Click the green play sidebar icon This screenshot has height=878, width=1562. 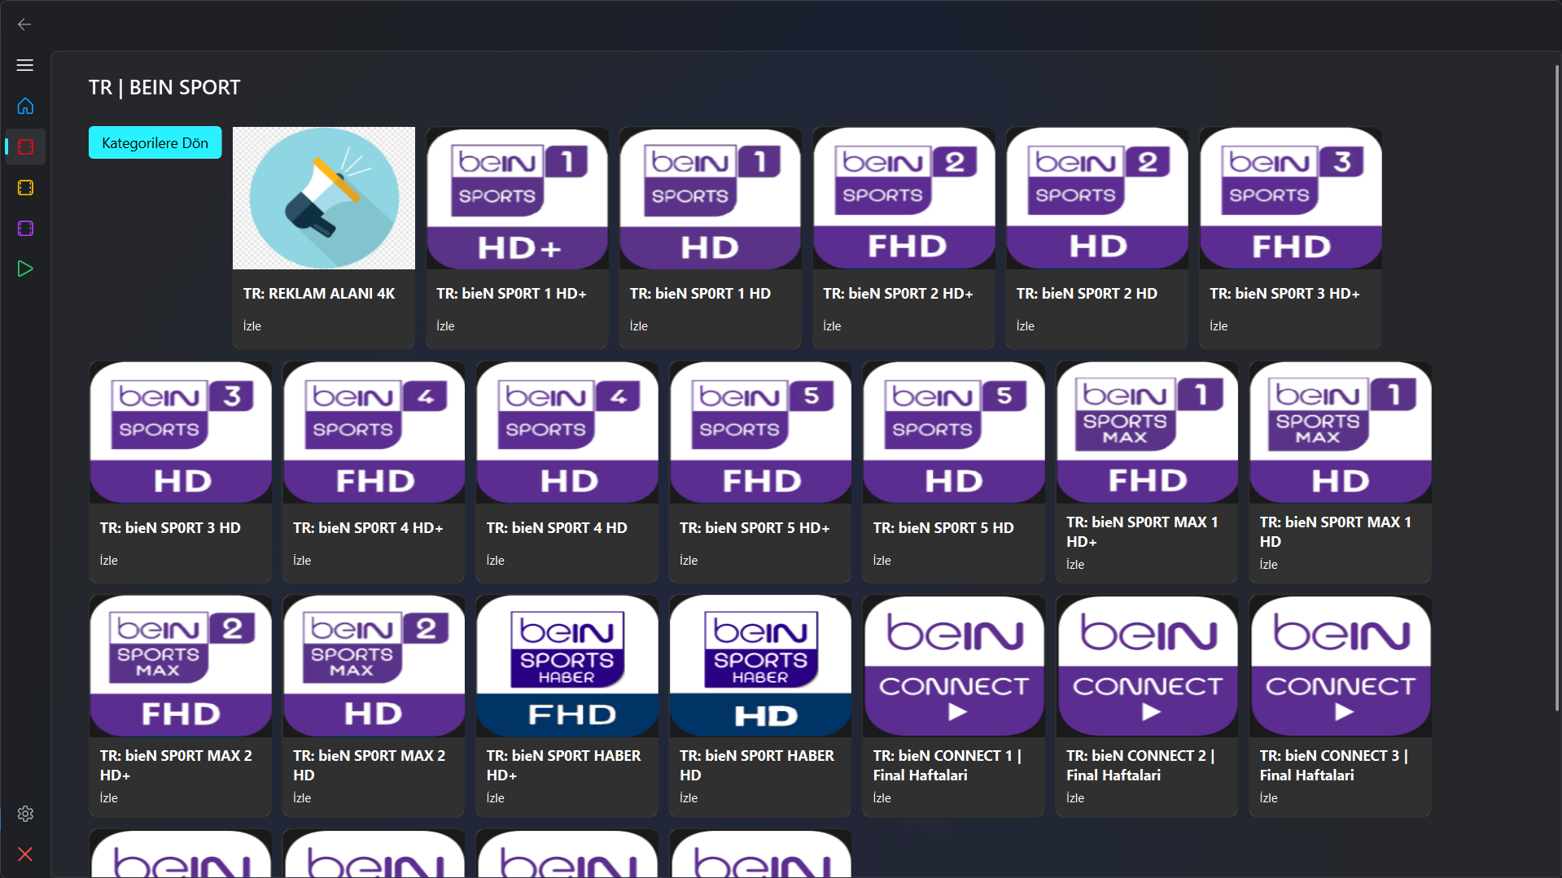tap(25, 269)
